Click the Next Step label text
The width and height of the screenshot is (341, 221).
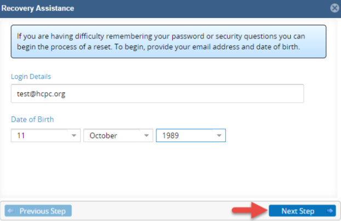point(298,211)
